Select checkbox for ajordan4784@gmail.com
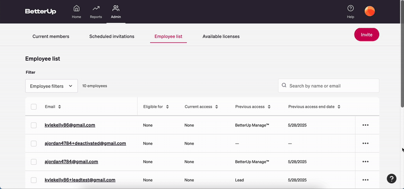Viewport: 404px width, 189px height. [x=34, y=162]
